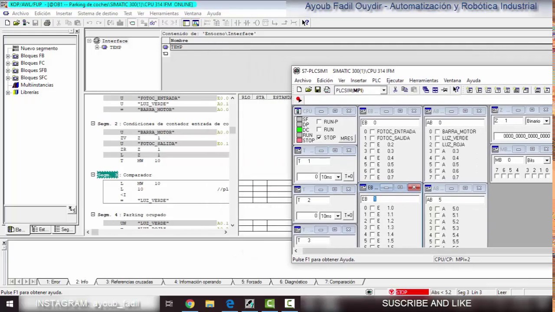Viewport: 555px width, 312px height.
Task: Select Multiinstancias in the elements tree
Action: (37, 85)
